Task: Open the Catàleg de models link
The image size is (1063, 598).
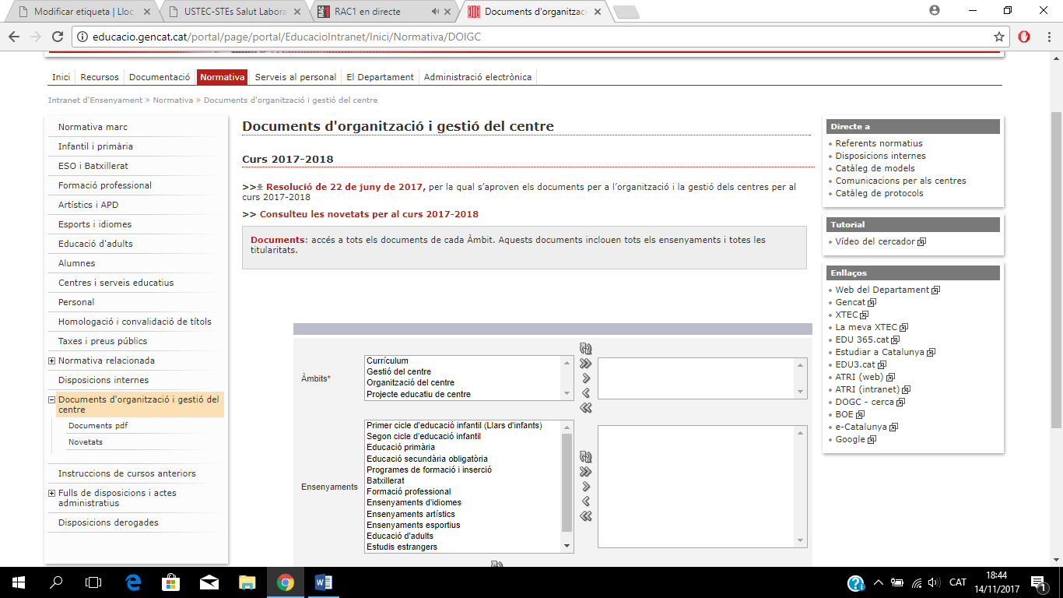Action: point(875,168)
